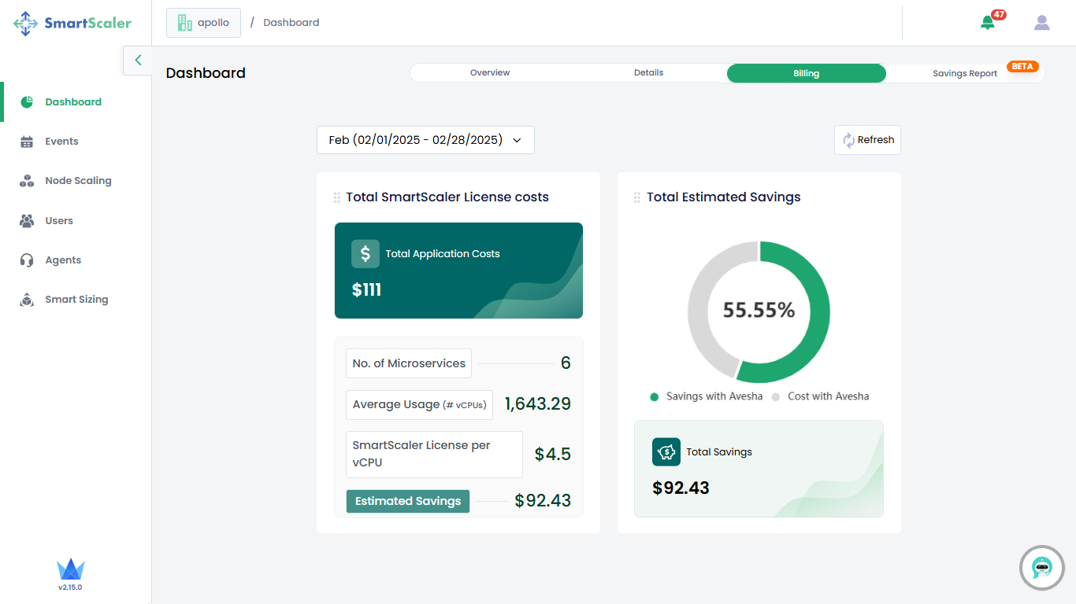
Task: Toggle the Savings with Avesha legend item
Action: (x=706, y=396)
